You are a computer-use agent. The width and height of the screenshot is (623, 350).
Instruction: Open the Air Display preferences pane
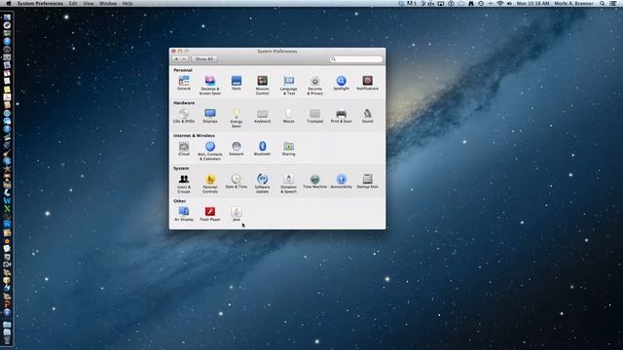[184, 214]
